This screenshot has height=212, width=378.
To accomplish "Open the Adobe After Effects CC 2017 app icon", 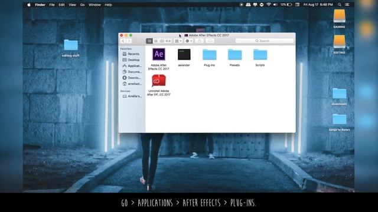I will coord(159,54).
